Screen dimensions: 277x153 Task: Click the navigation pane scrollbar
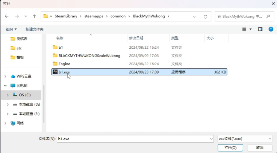(x=44, y=104)
